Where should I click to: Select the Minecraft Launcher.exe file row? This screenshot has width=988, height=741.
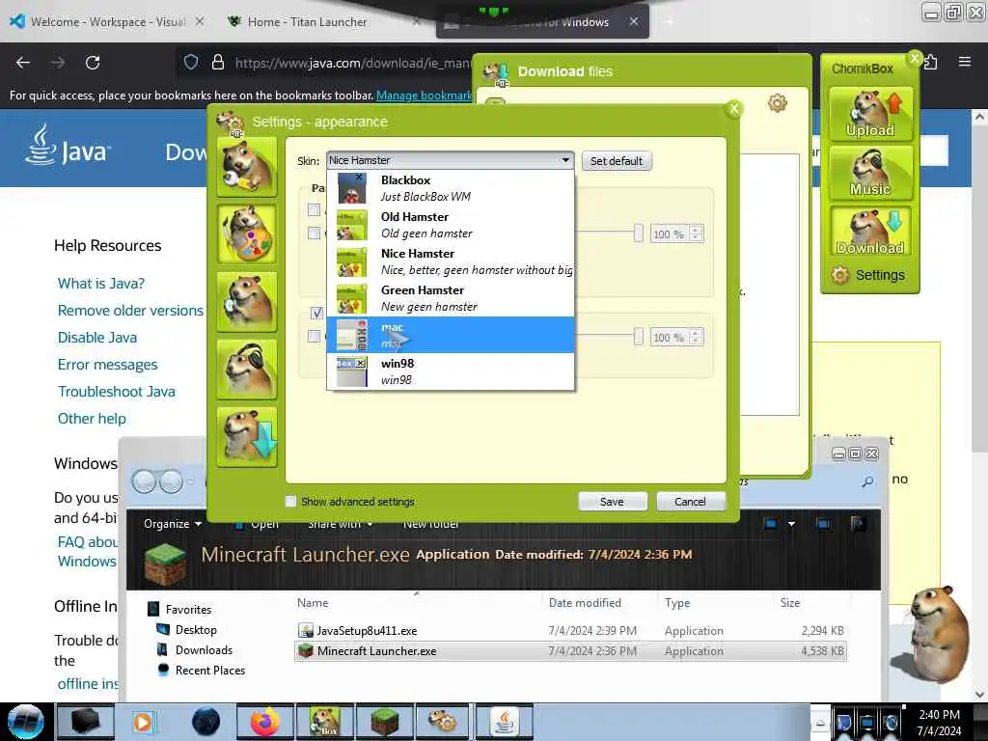[x=570, y=651]
